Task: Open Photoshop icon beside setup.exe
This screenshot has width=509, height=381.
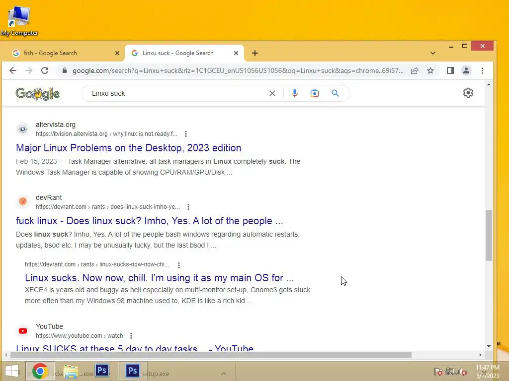Action: pos(132,371)
